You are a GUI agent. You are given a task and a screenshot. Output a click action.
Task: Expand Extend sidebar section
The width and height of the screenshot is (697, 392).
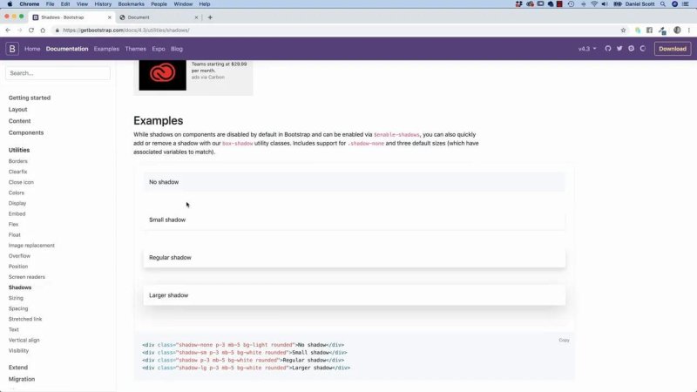(17, 368)
